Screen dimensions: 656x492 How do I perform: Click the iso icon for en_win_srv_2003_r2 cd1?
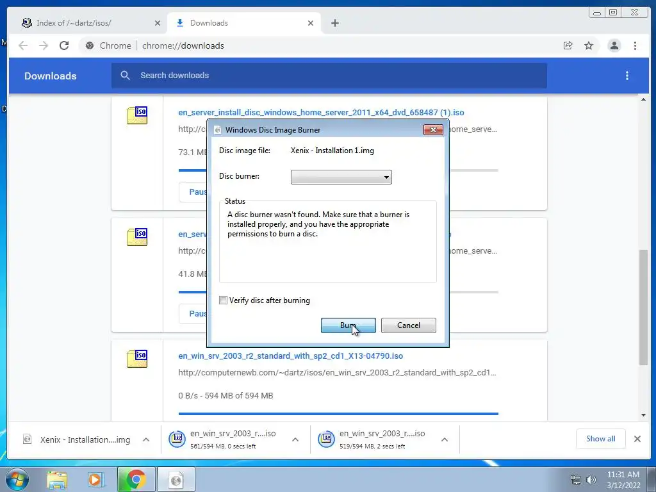click(137, 359)
